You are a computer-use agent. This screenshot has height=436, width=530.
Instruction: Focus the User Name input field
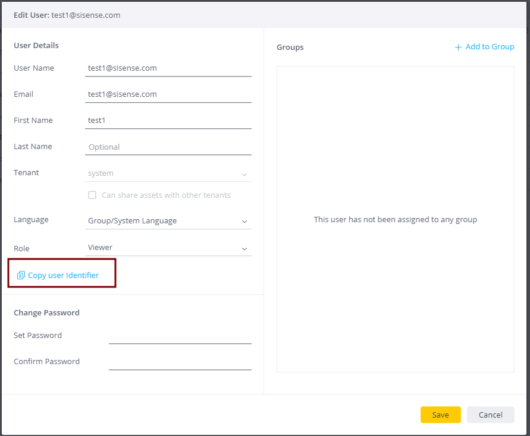coord(168,68)
